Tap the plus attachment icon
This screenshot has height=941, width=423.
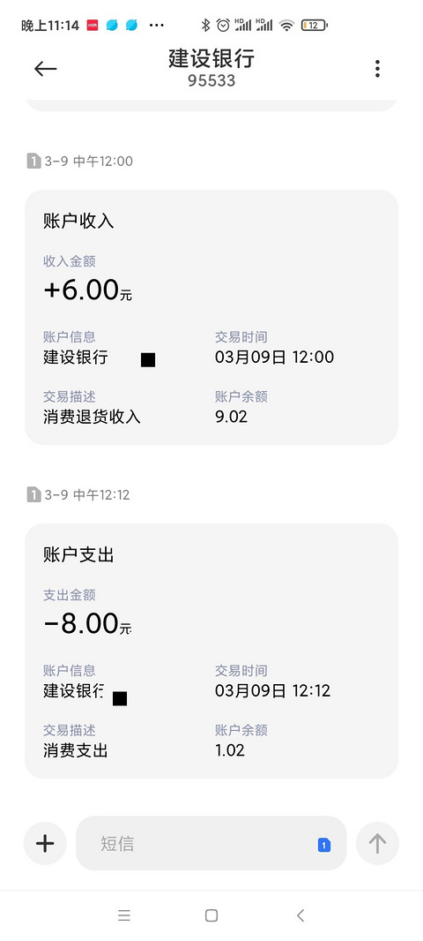click(45, 843)
